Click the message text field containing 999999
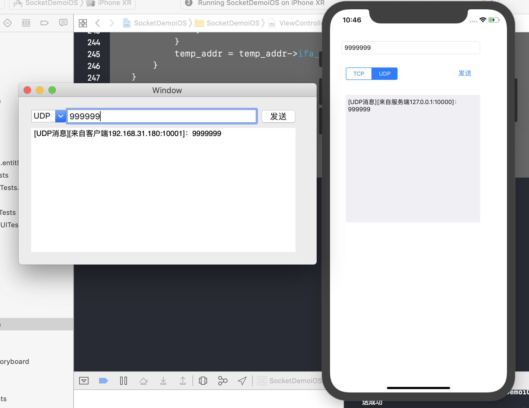This screenshot has width=529, height=408. [162, 116]
